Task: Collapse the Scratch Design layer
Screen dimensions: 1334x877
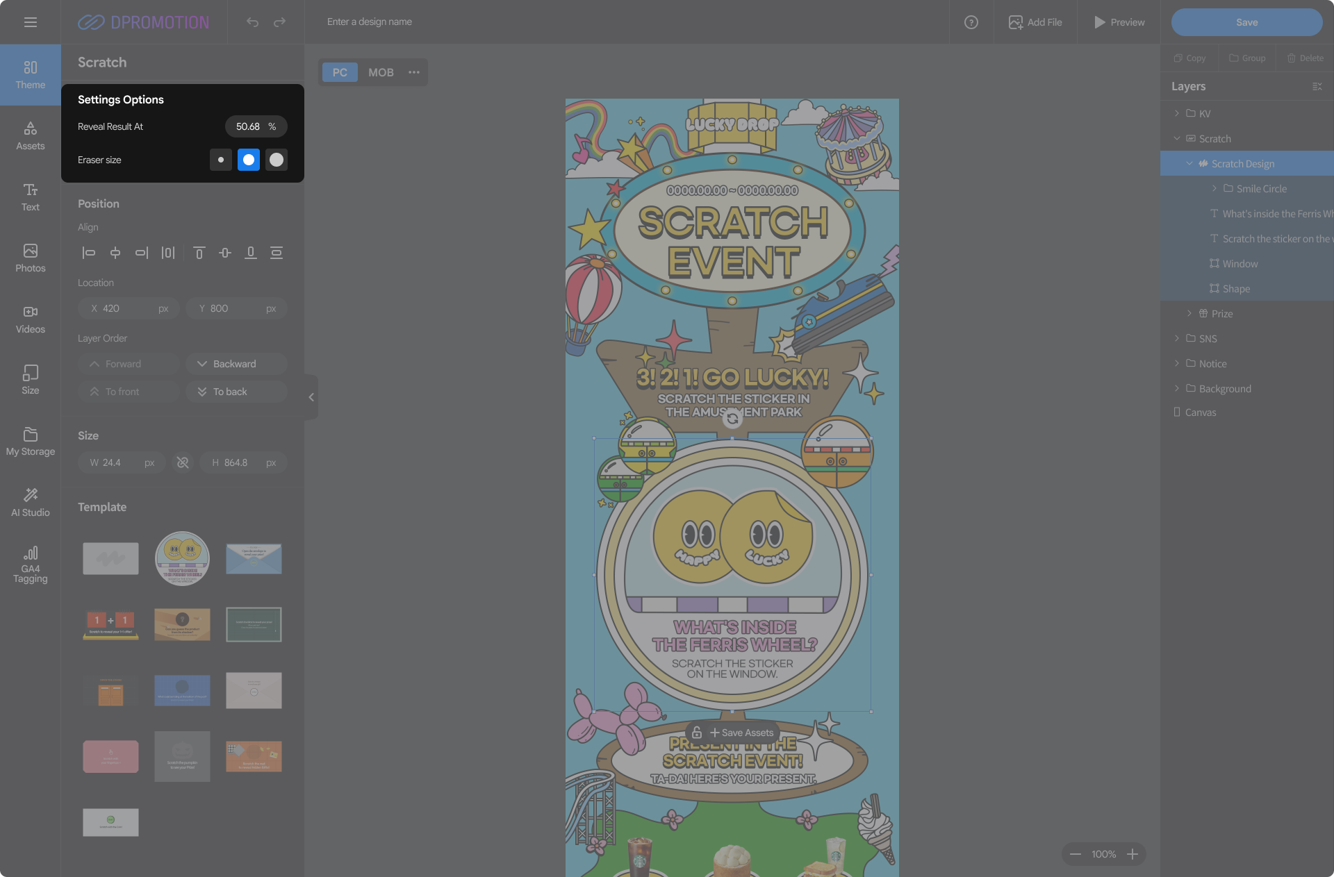Action: (1189, 164)
